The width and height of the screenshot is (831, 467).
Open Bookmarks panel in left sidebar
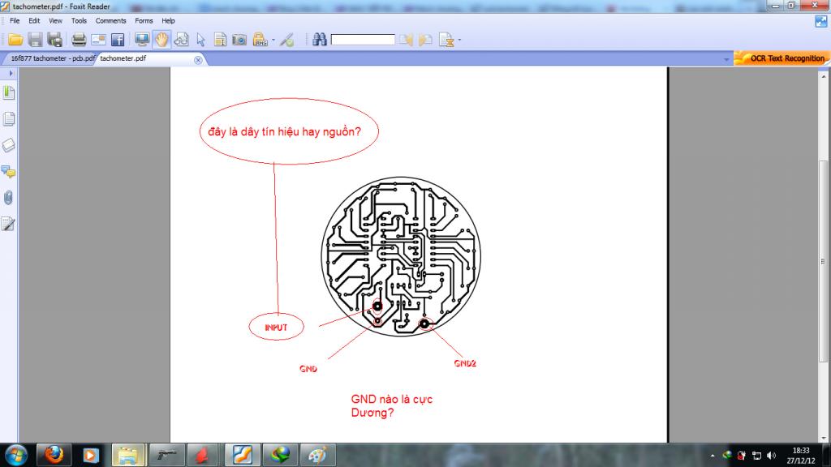pyautogui.click(x=8, y=92)
